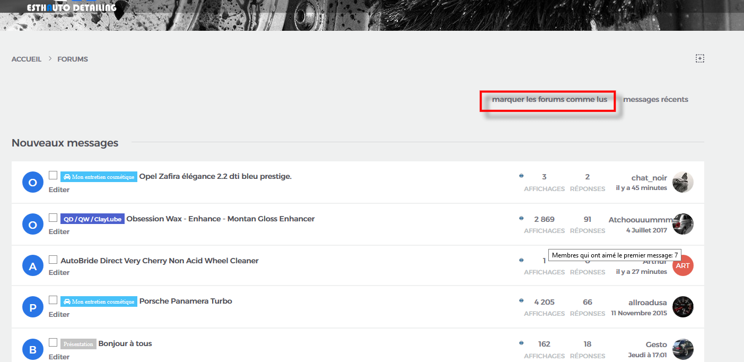744x362 pixels.
Task: Click marquer les forums comme lus
Action: (549, 99)
